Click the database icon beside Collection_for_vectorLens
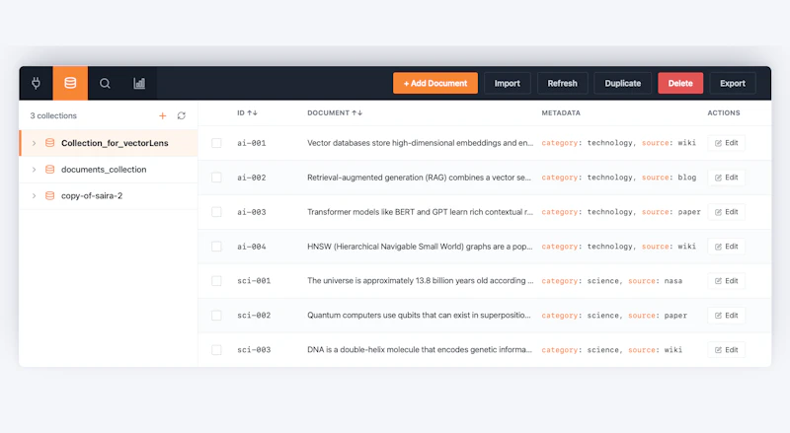 point(50,143)
